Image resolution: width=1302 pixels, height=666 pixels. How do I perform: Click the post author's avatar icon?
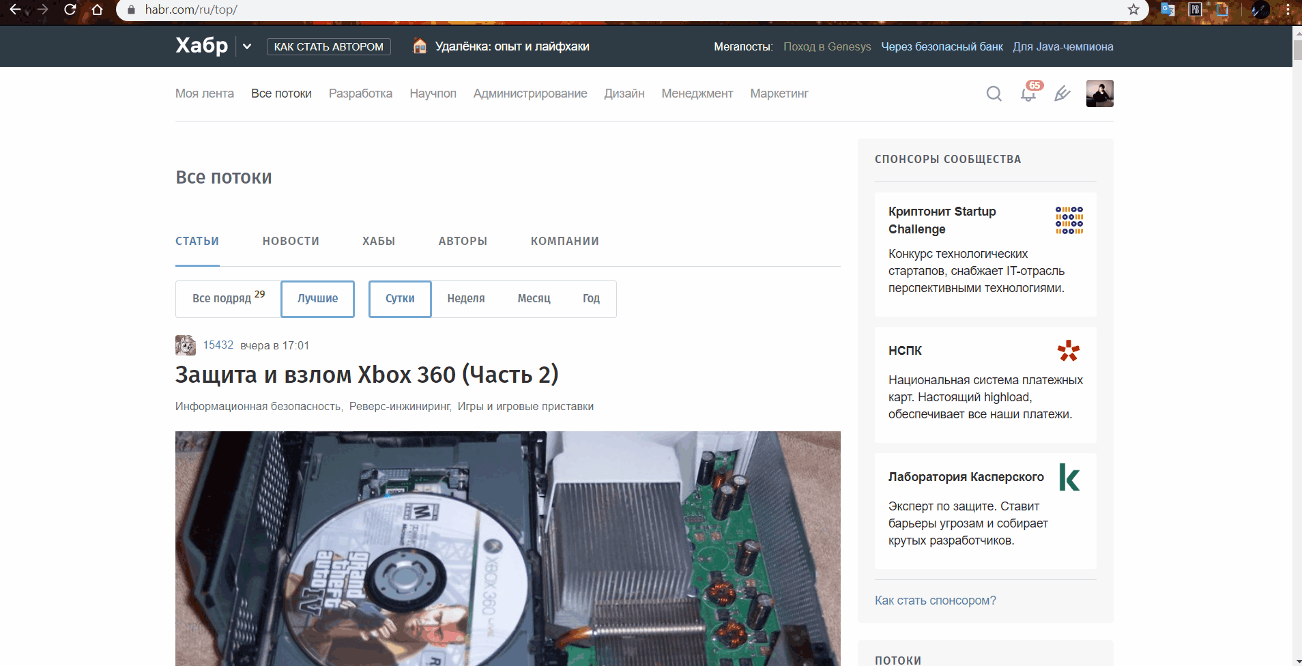(186, 345)
